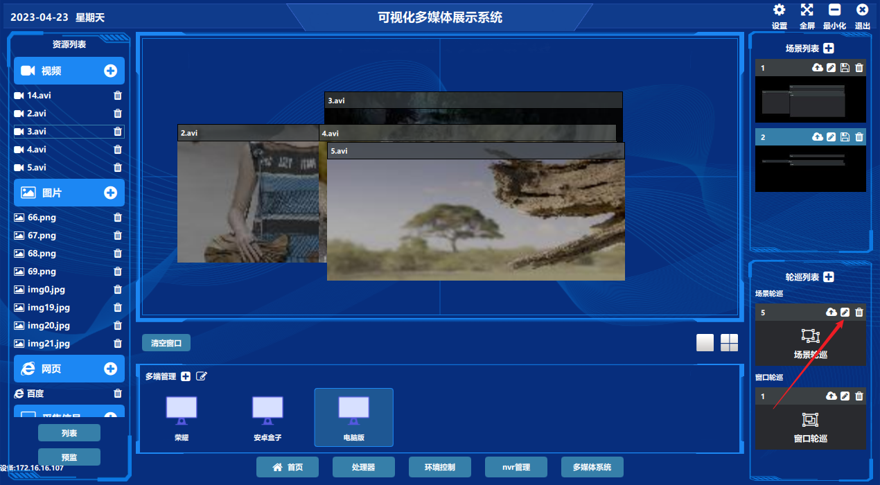Upload scene 2 with cloud icon
Viewport: 880px width, 485px height.
coord(818,137)
